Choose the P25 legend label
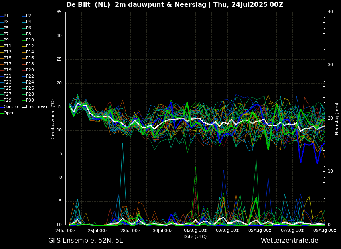341x249 pixels. [7, 88]
